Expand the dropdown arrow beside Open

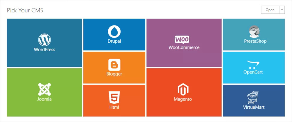click(x=282, y=10)
